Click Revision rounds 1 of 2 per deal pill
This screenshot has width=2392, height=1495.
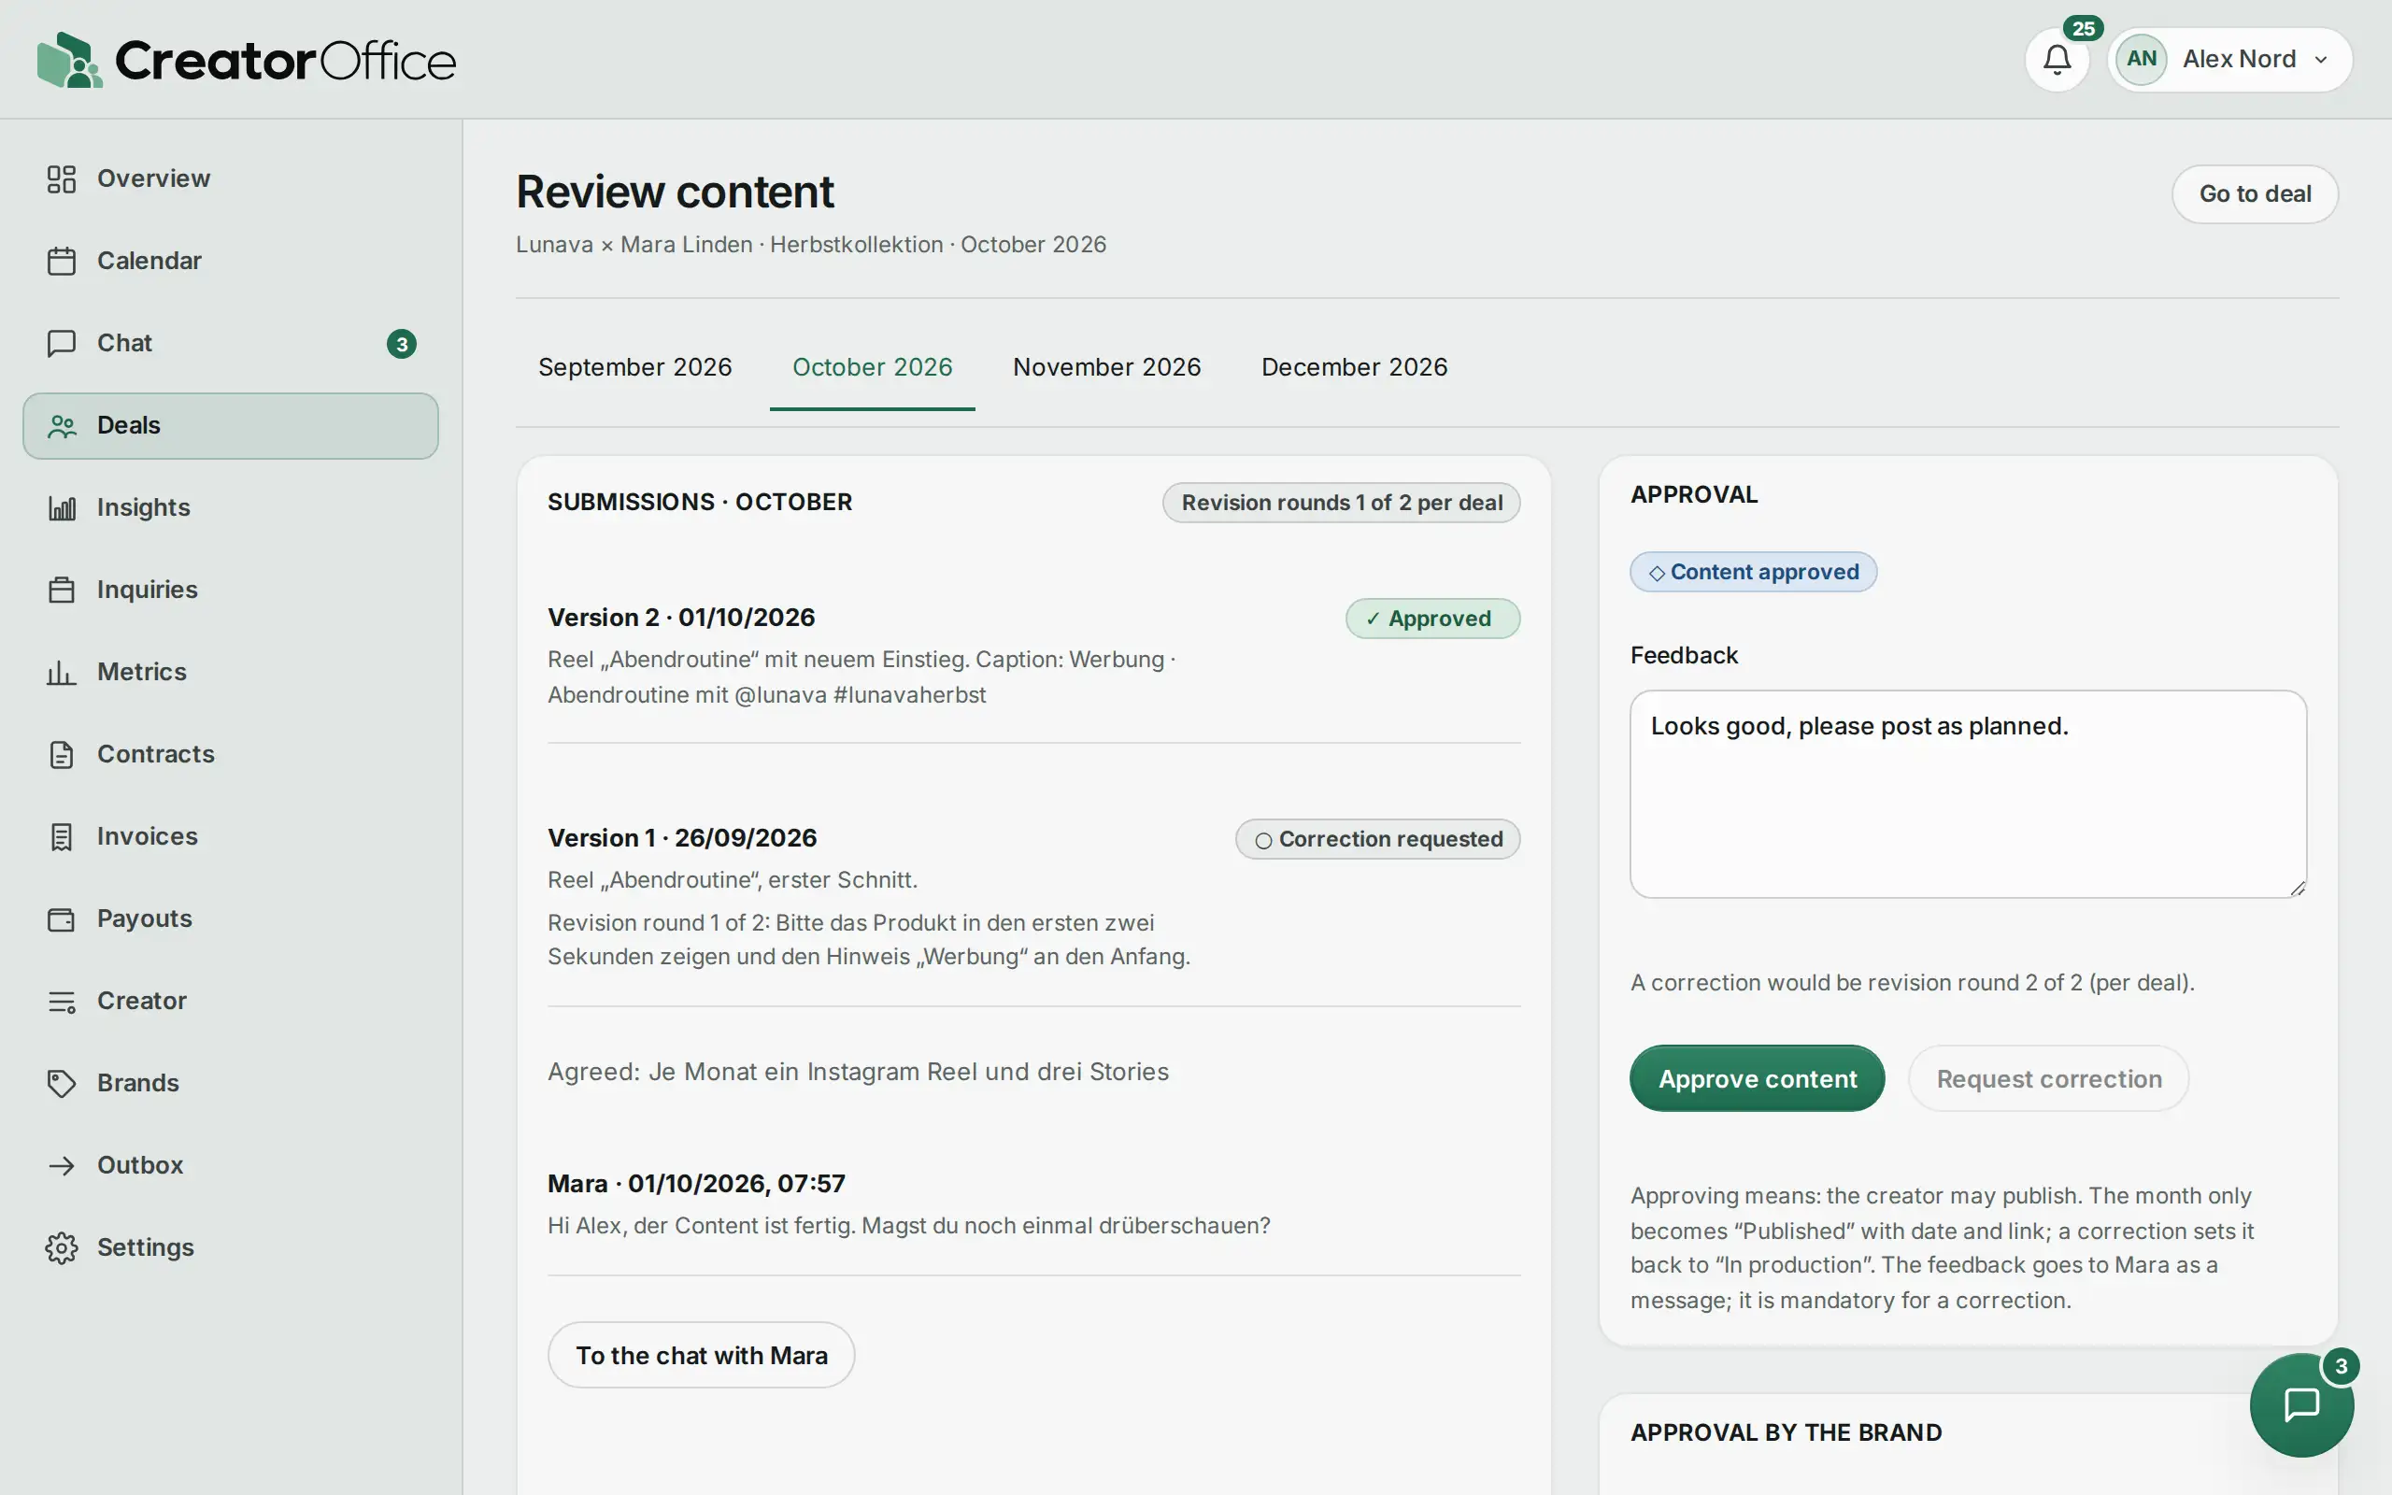(1342, 503)
